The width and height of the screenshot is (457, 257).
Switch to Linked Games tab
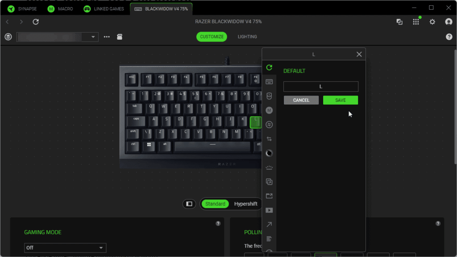point(104,9)
